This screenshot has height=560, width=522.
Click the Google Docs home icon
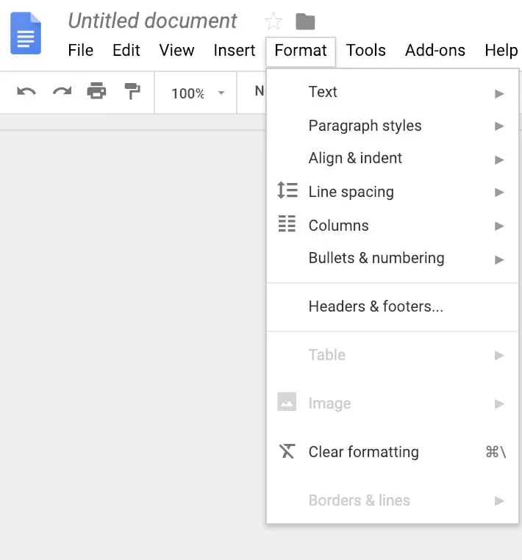pos(26,33)
